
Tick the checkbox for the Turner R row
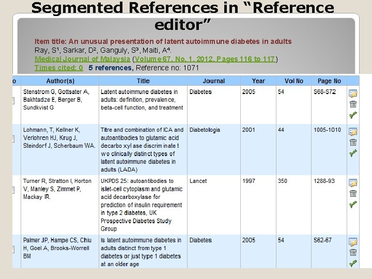click(13, 190)
